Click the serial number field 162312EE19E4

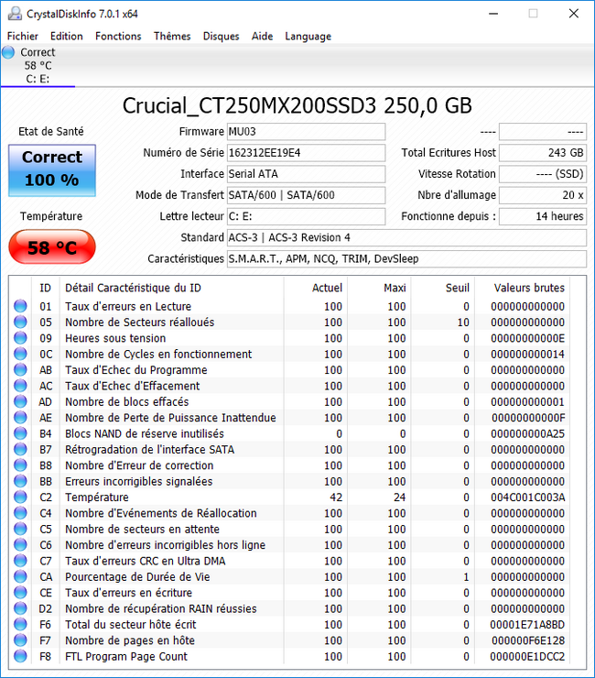307,153
